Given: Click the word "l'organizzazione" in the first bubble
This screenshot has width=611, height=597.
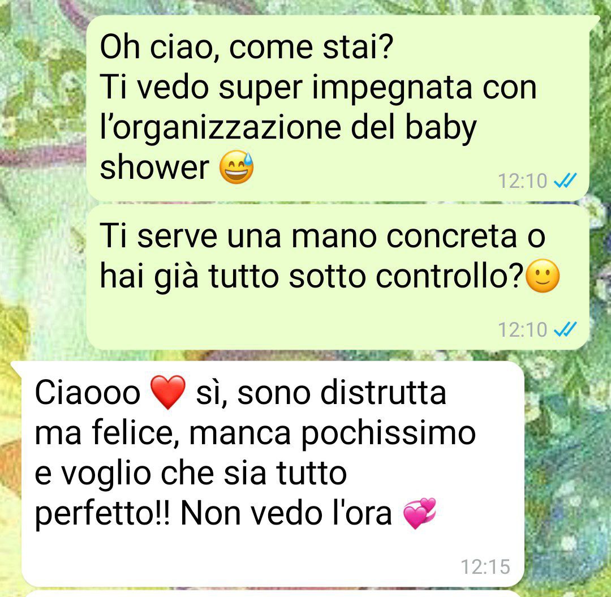Looking at the screenshot, I should (221, 128).
